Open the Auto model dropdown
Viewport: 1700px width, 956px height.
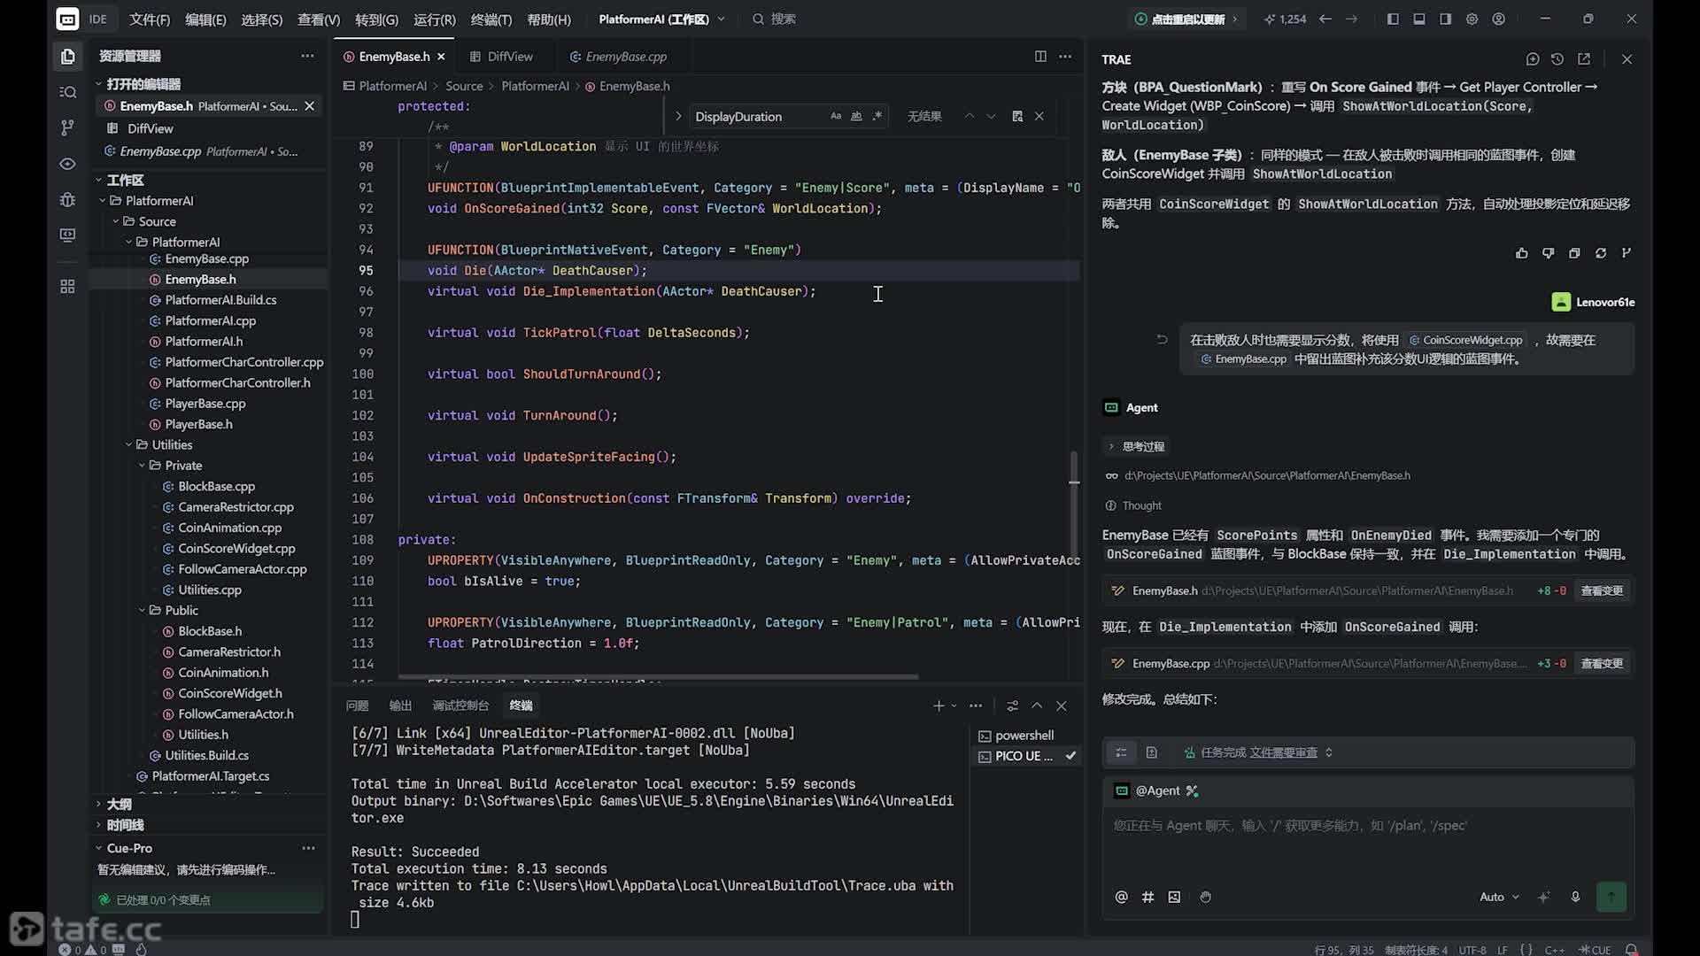(1499, 897)
